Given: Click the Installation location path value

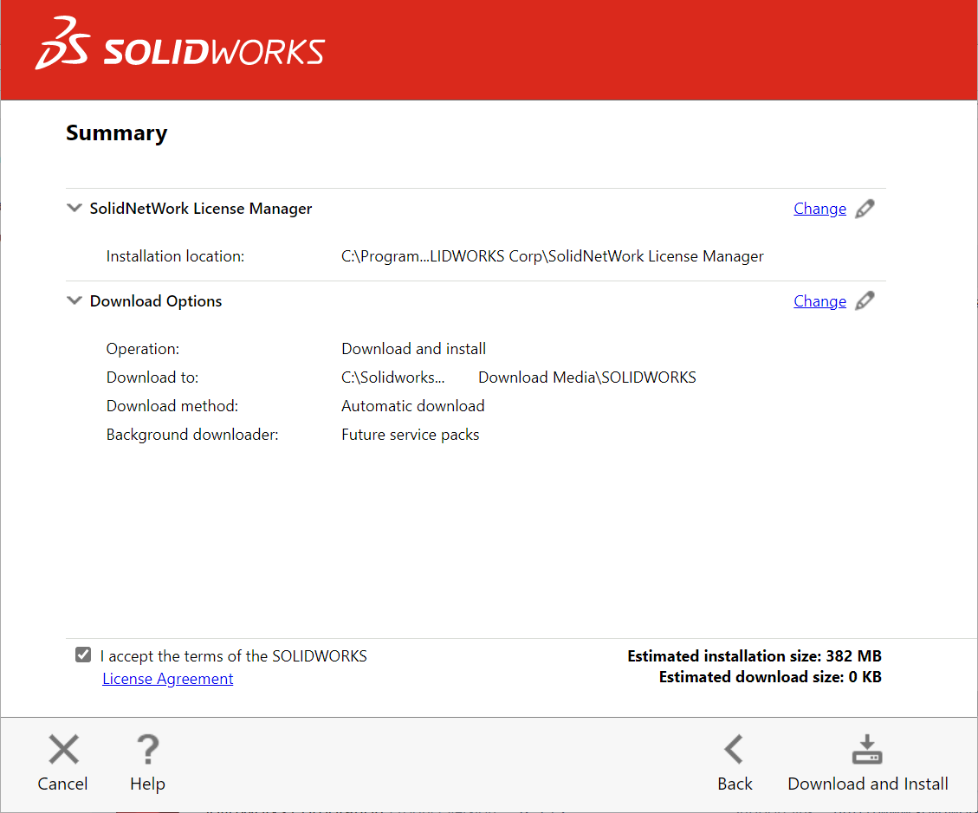Looking at the screenshot, I should point(552,256).
